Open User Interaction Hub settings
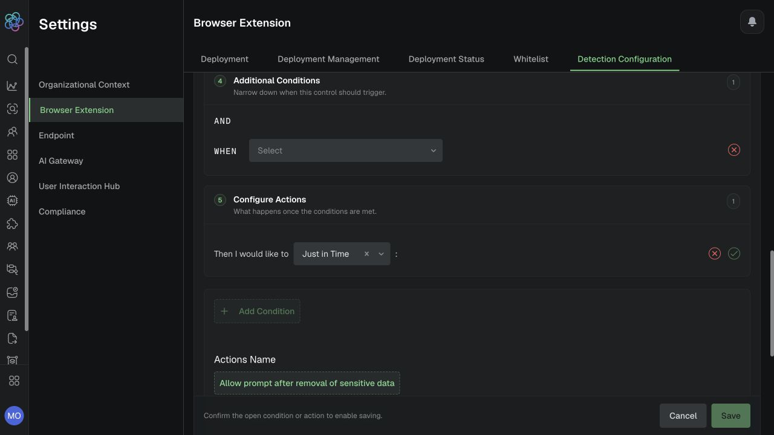Screen dimensions: 774x435 click(79, 186)
